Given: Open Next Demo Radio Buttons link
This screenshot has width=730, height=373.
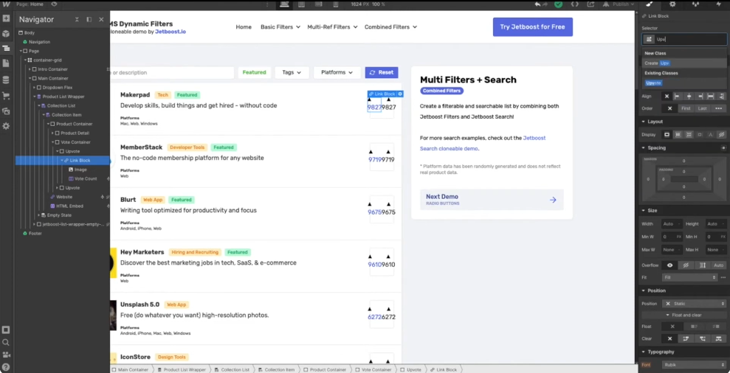Looking at the screenshot, I should [492, 200].
